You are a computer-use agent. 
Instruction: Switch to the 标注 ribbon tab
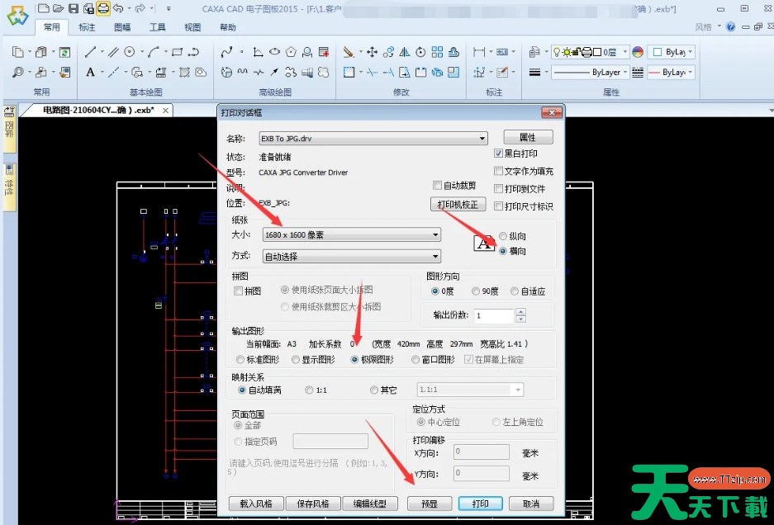(87, 27)
